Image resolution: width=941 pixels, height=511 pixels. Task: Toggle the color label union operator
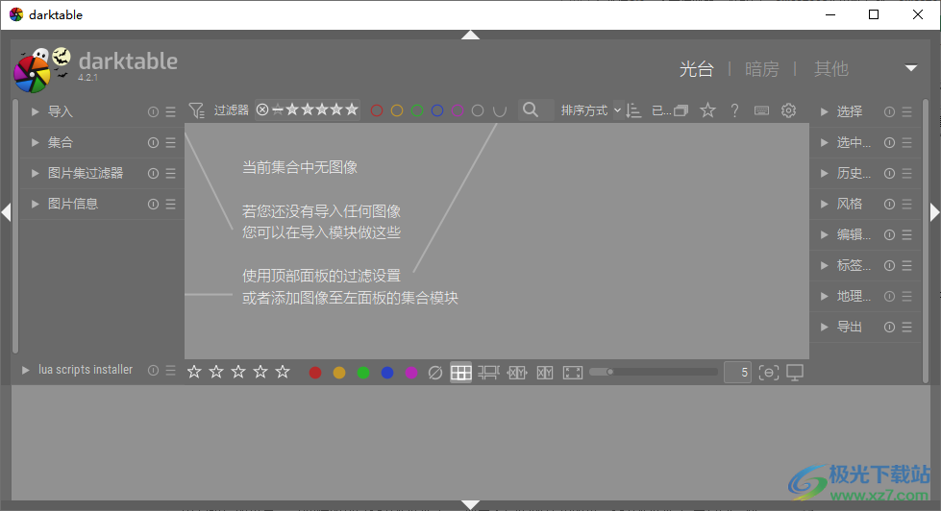(x=499, y=110)
